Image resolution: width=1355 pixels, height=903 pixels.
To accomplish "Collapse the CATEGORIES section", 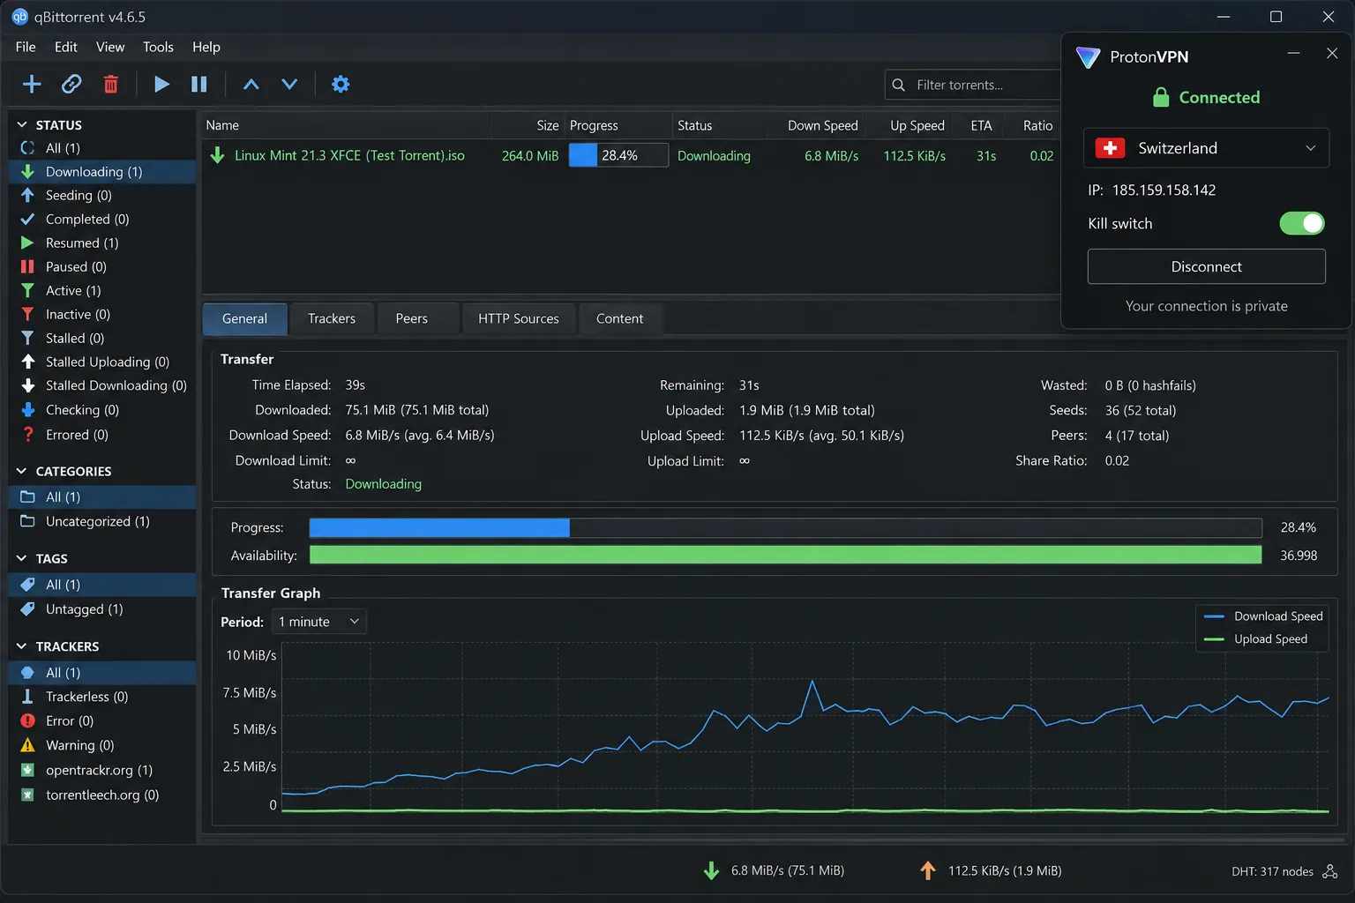I will 22,471.
